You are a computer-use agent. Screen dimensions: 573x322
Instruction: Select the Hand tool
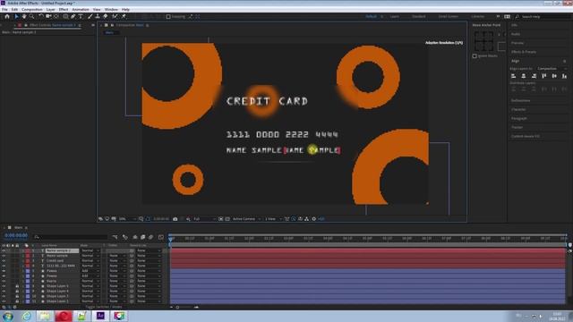24,16
